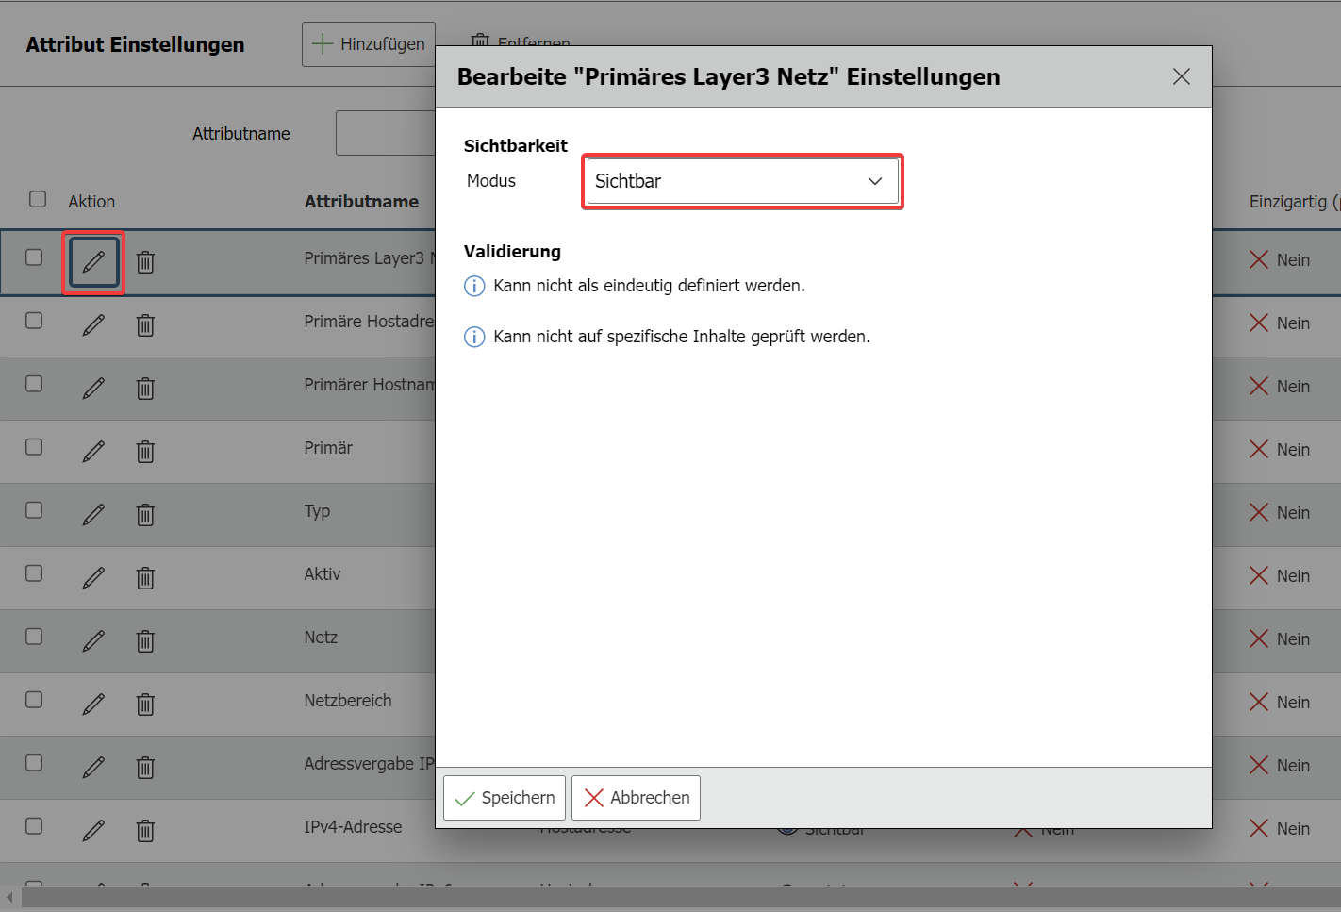Click the Attributname column header

coord(361,202)
